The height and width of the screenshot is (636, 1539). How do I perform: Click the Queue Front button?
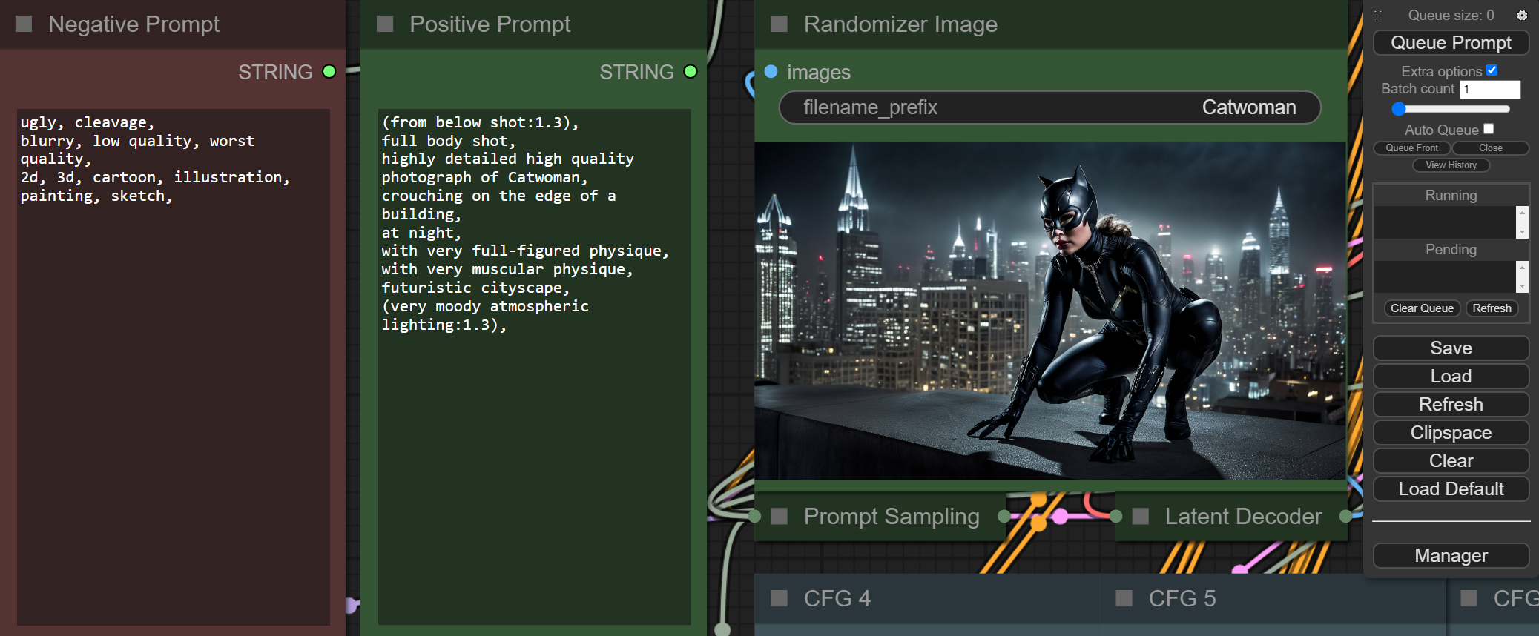click(x=1411, y=148)
